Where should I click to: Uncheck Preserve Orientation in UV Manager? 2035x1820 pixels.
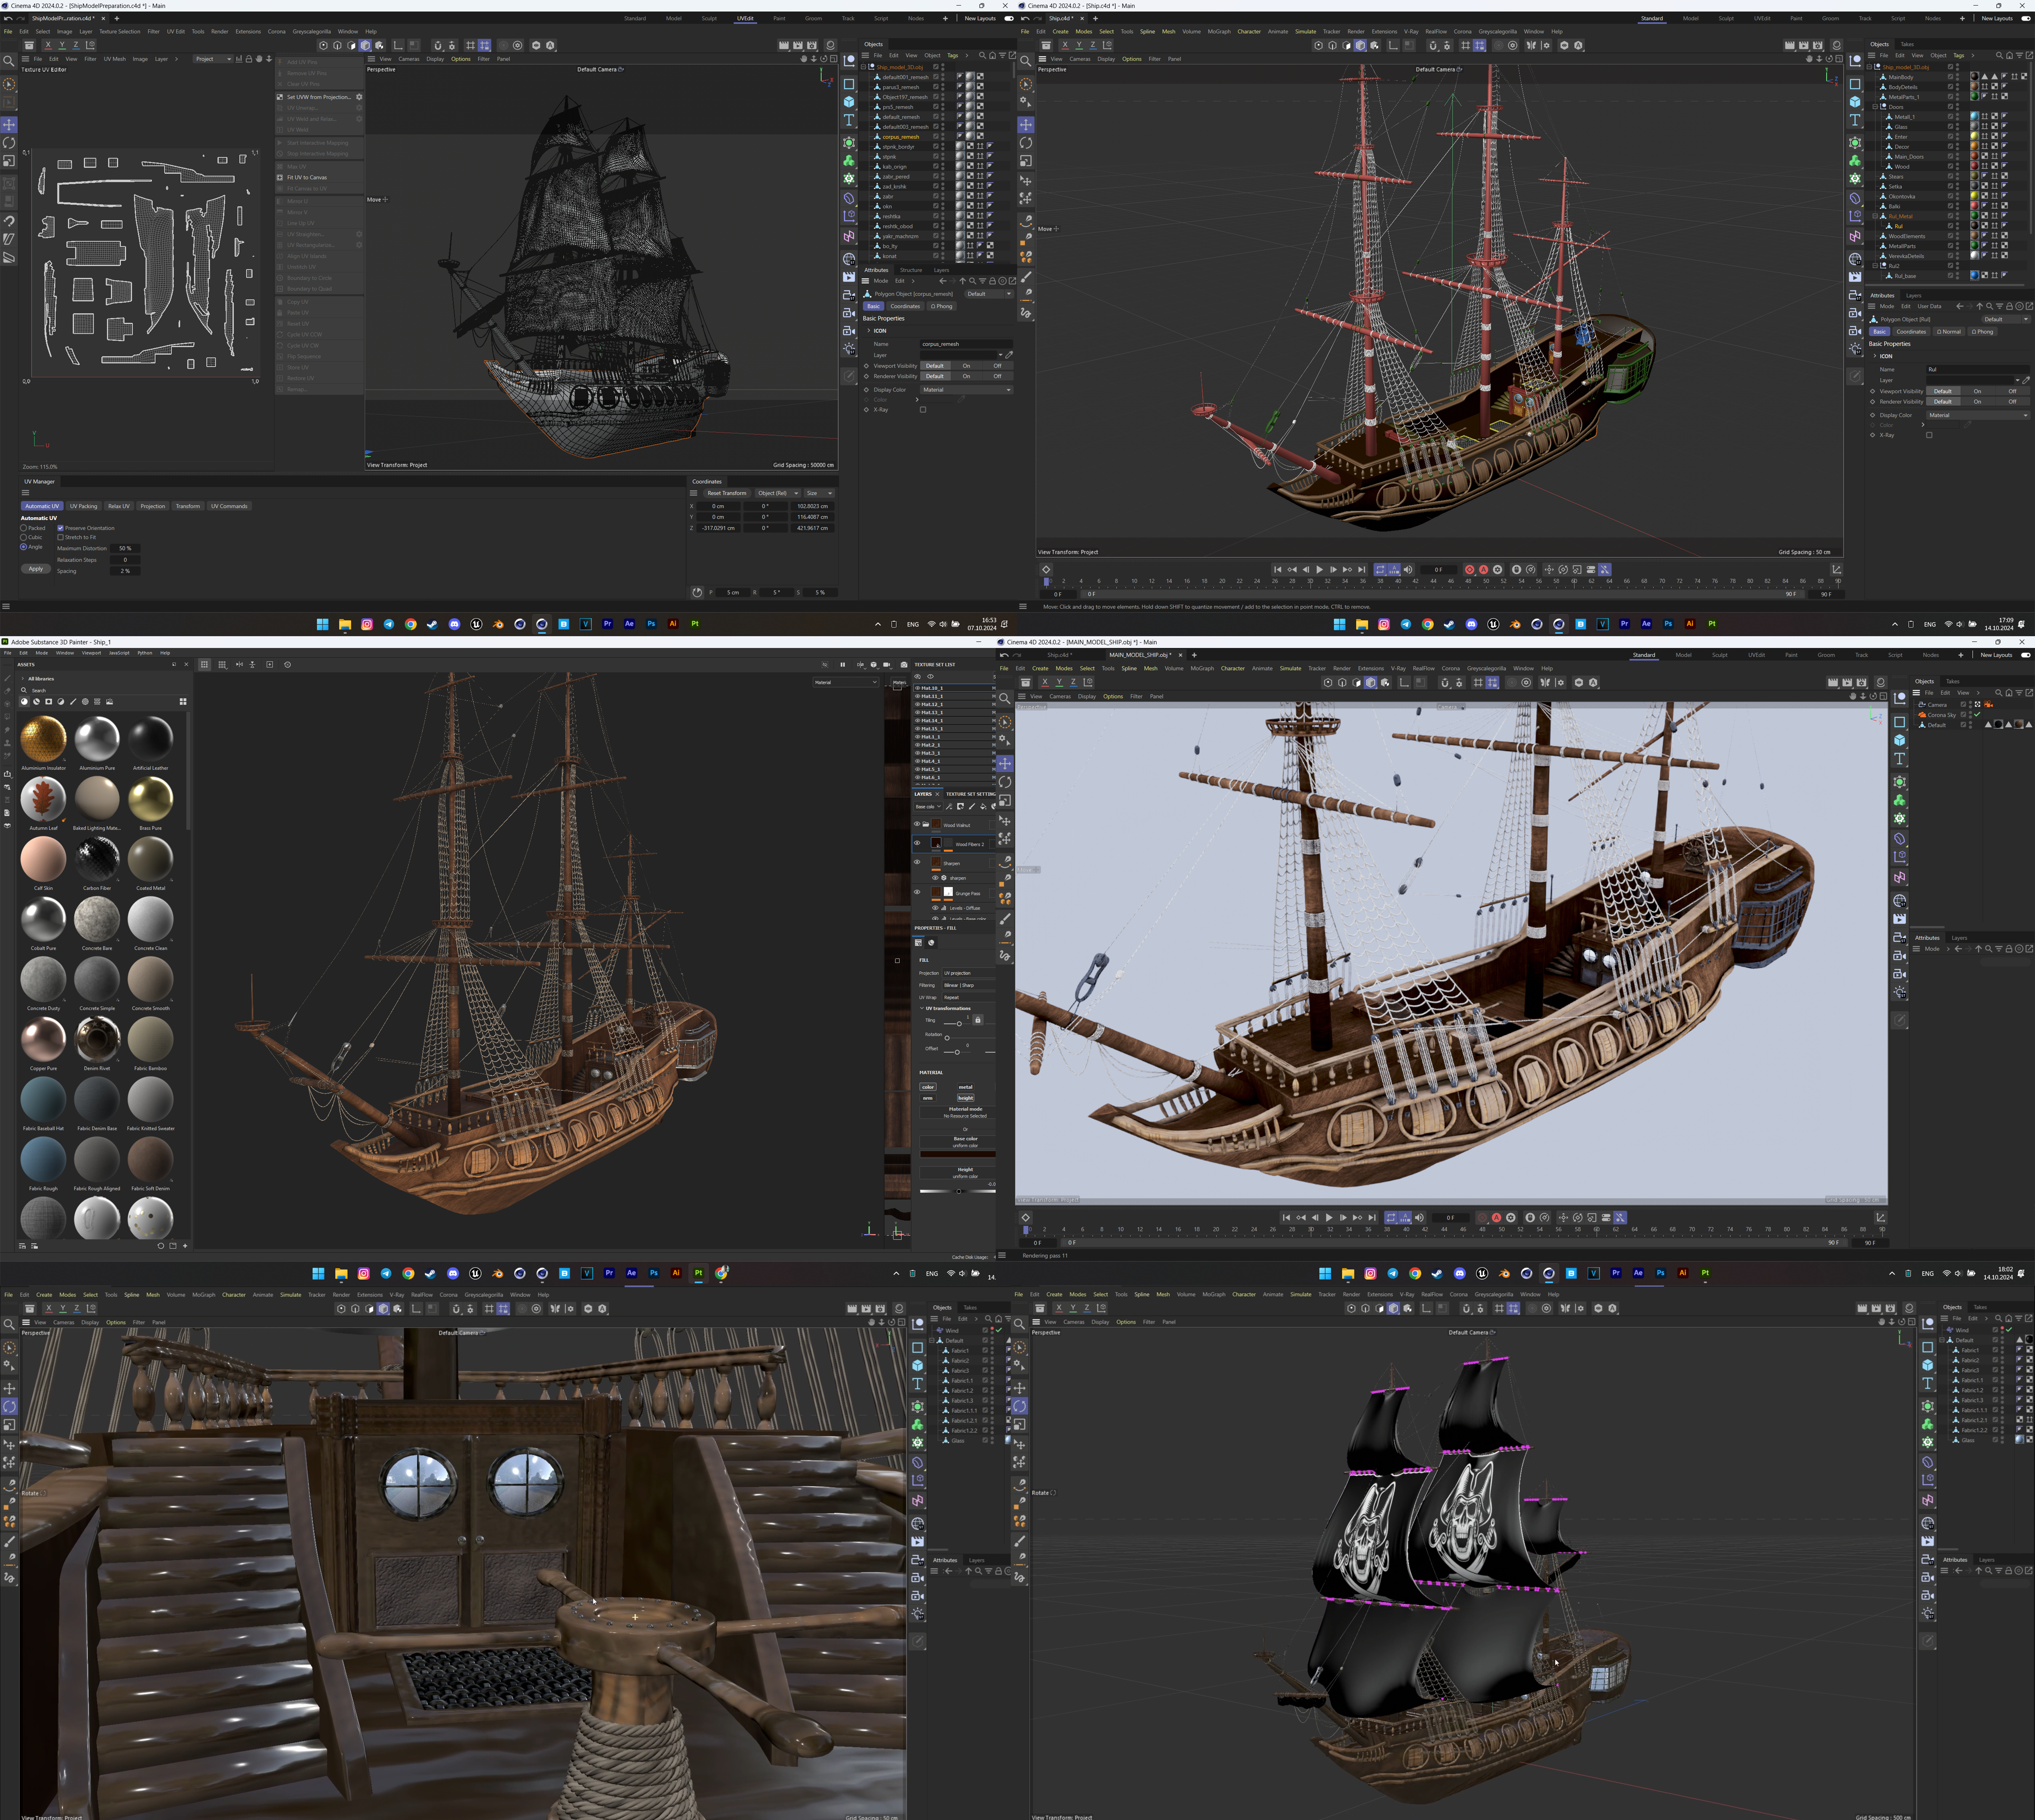pos(60,528)
